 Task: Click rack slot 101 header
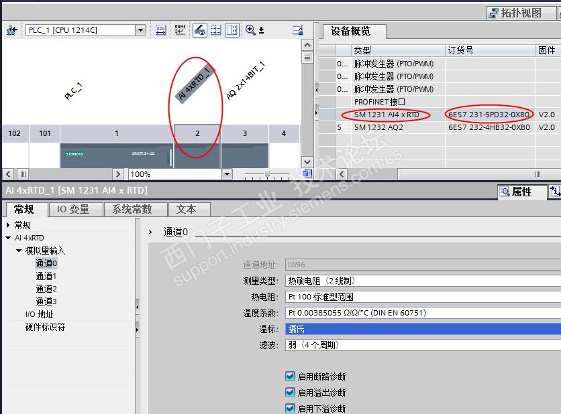45,133
